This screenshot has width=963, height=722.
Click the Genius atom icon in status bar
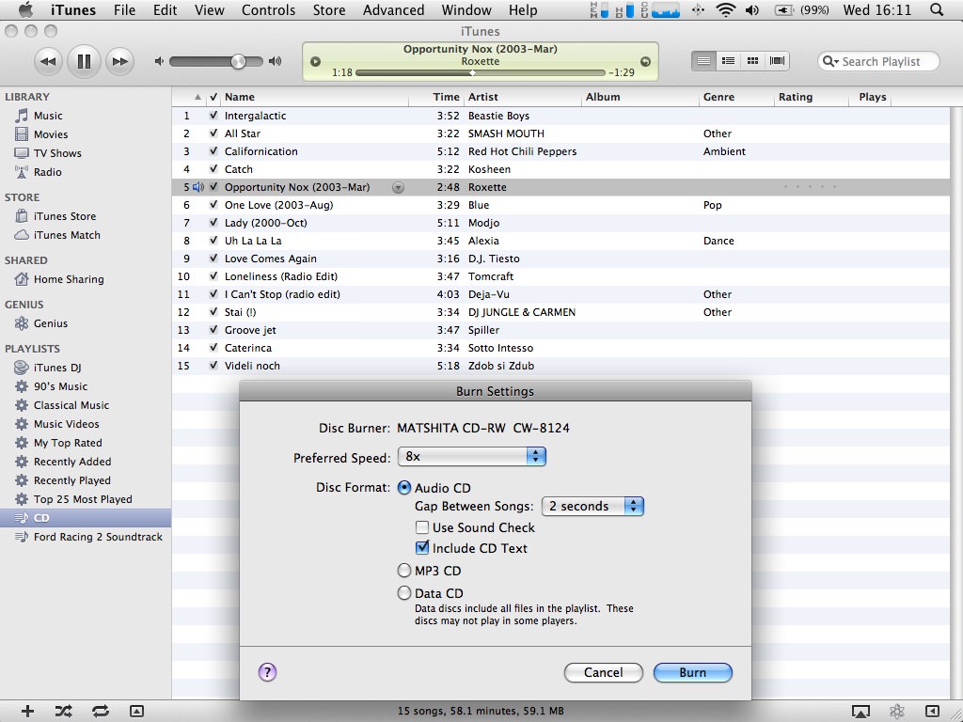coord(896,712)
